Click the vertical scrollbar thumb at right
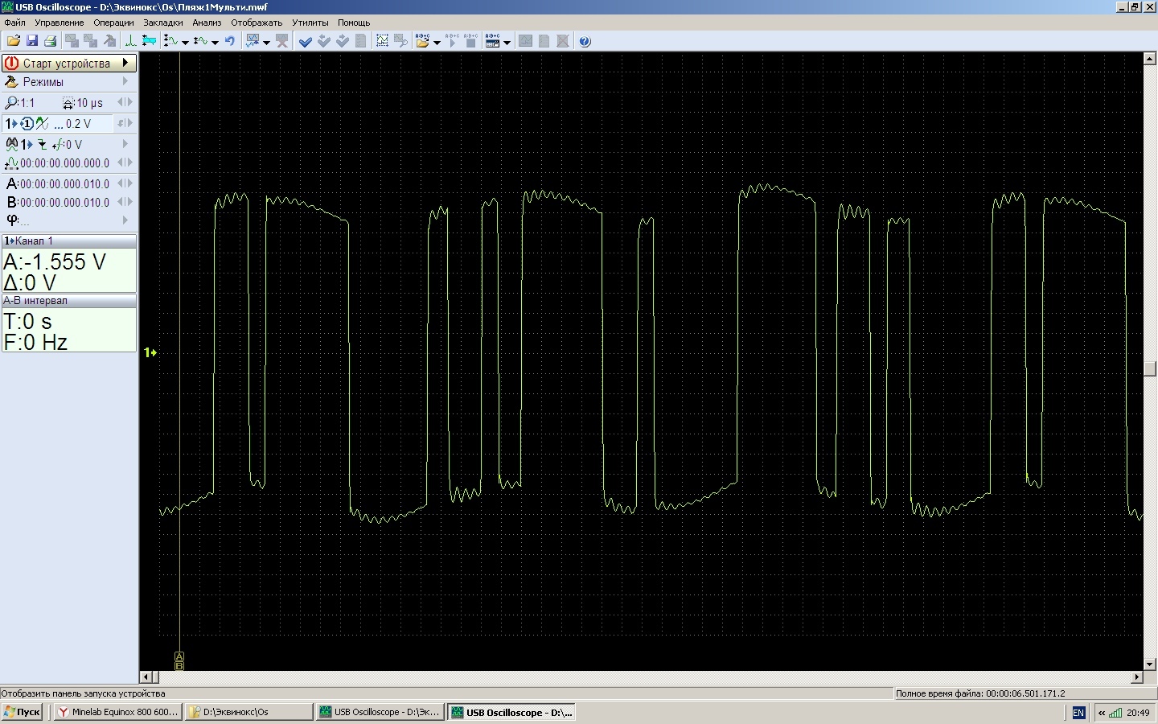This screenshot has width=1158, height=724. pos(1149,368)
